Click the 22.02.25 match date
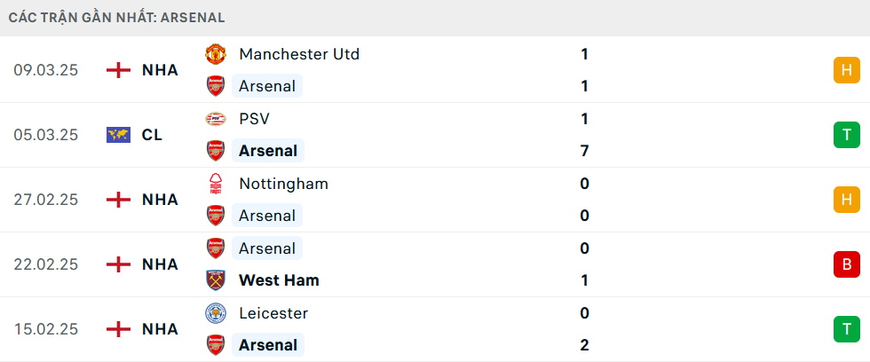This screenshot has height=362, width=870. (x=46, y=264)
